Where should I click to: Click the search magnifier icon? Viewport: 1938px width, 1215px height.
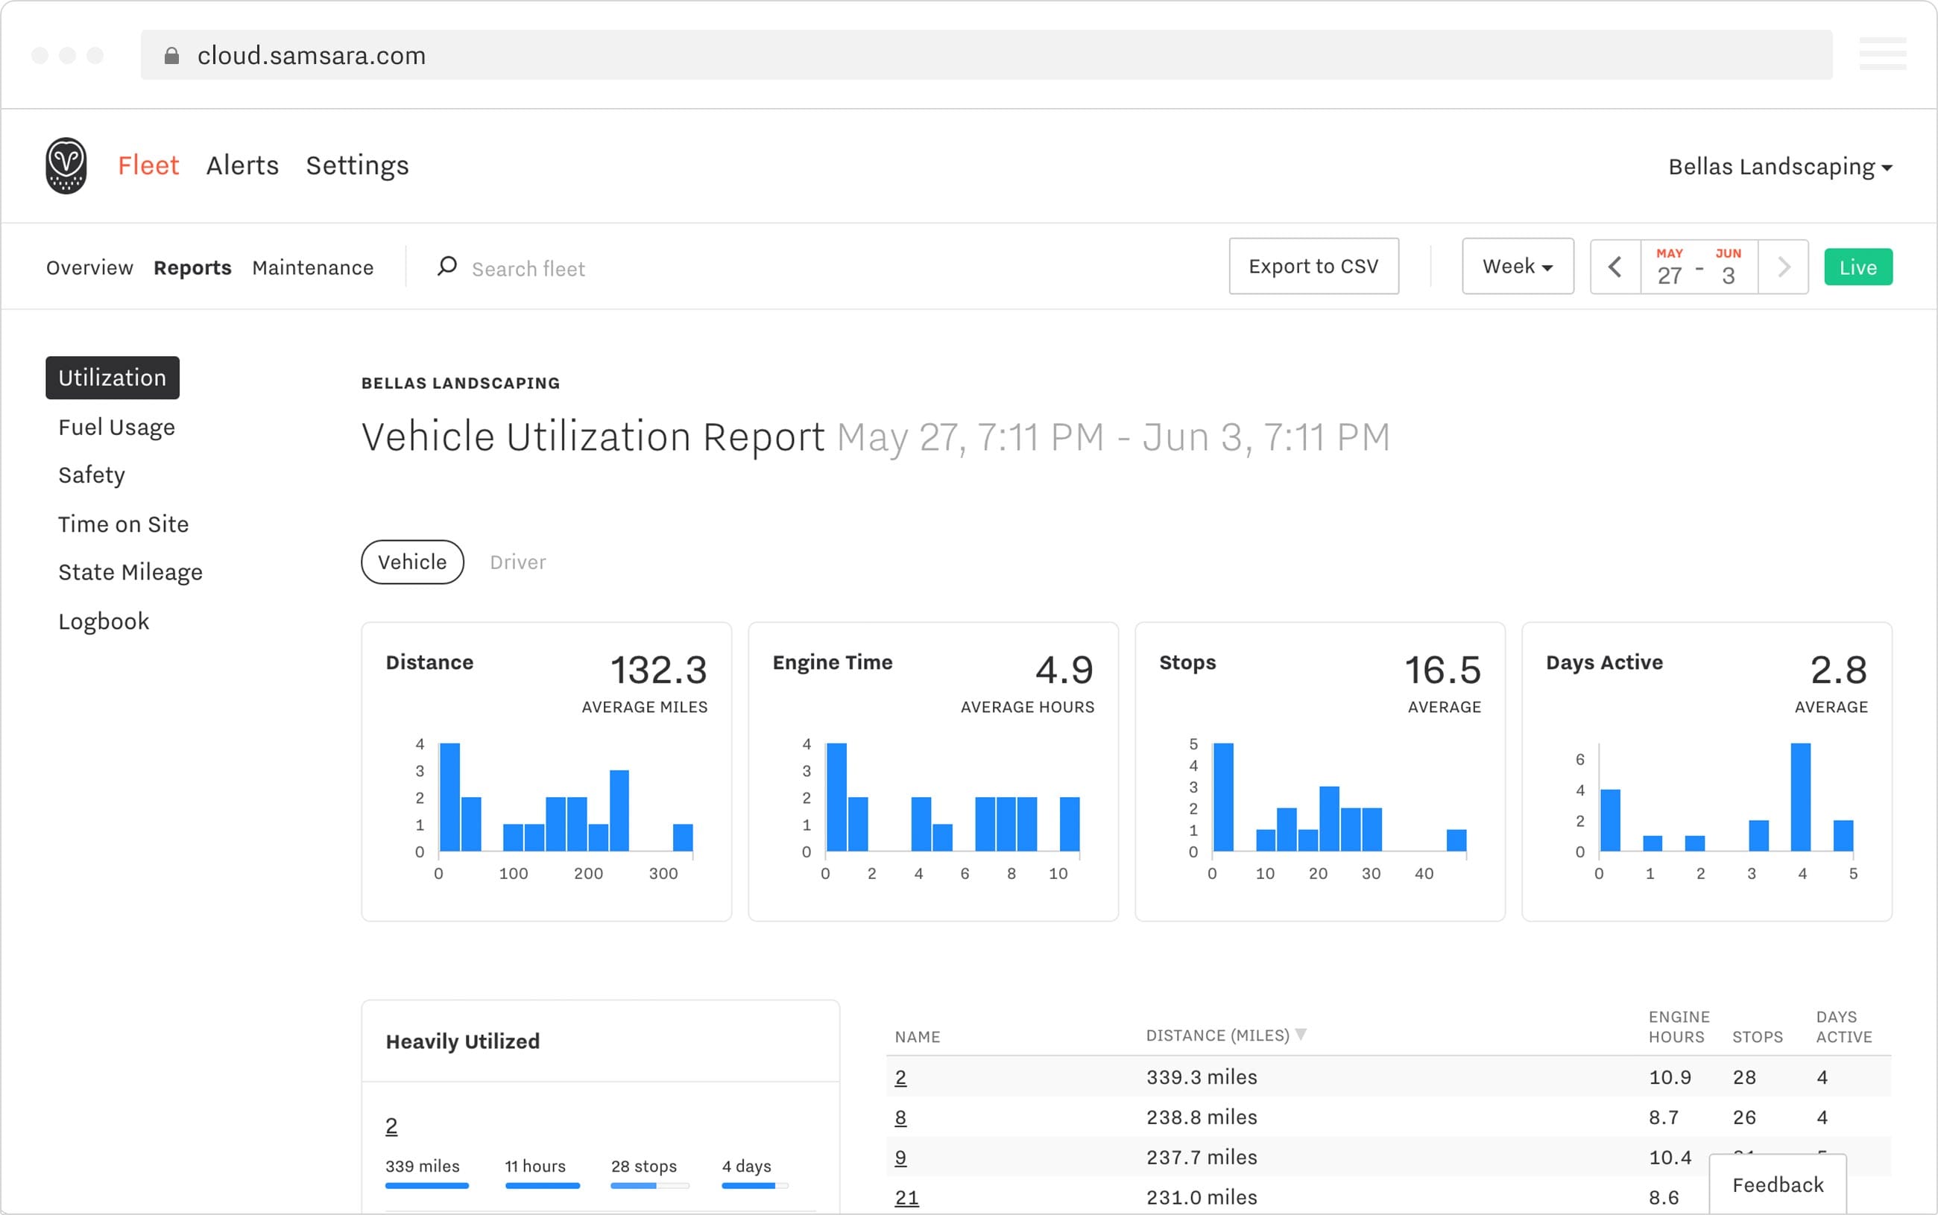click(x=447, y=266)
